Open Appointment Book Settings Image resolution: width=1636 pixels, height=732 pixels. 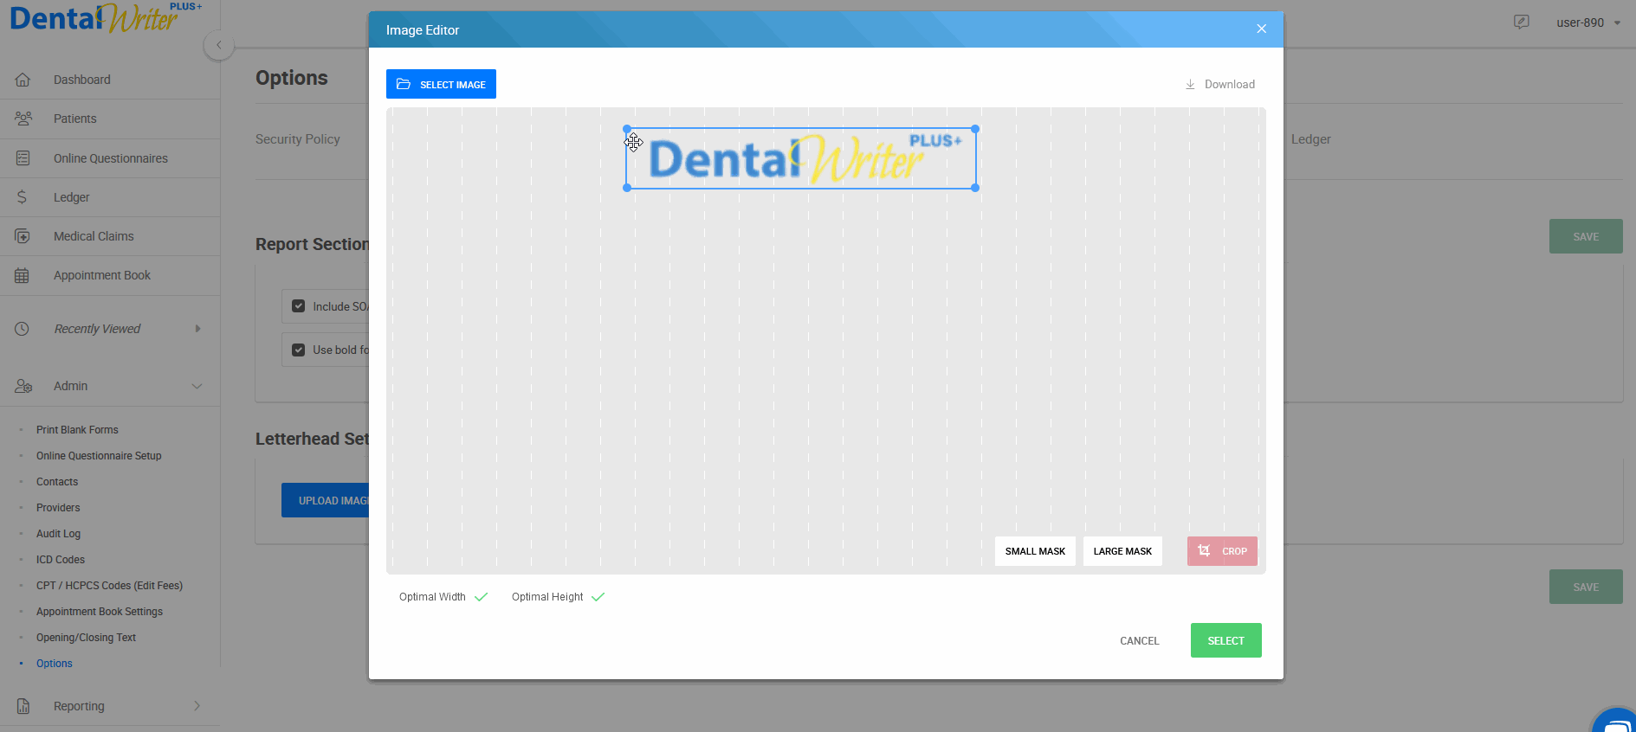coord(100,612)
